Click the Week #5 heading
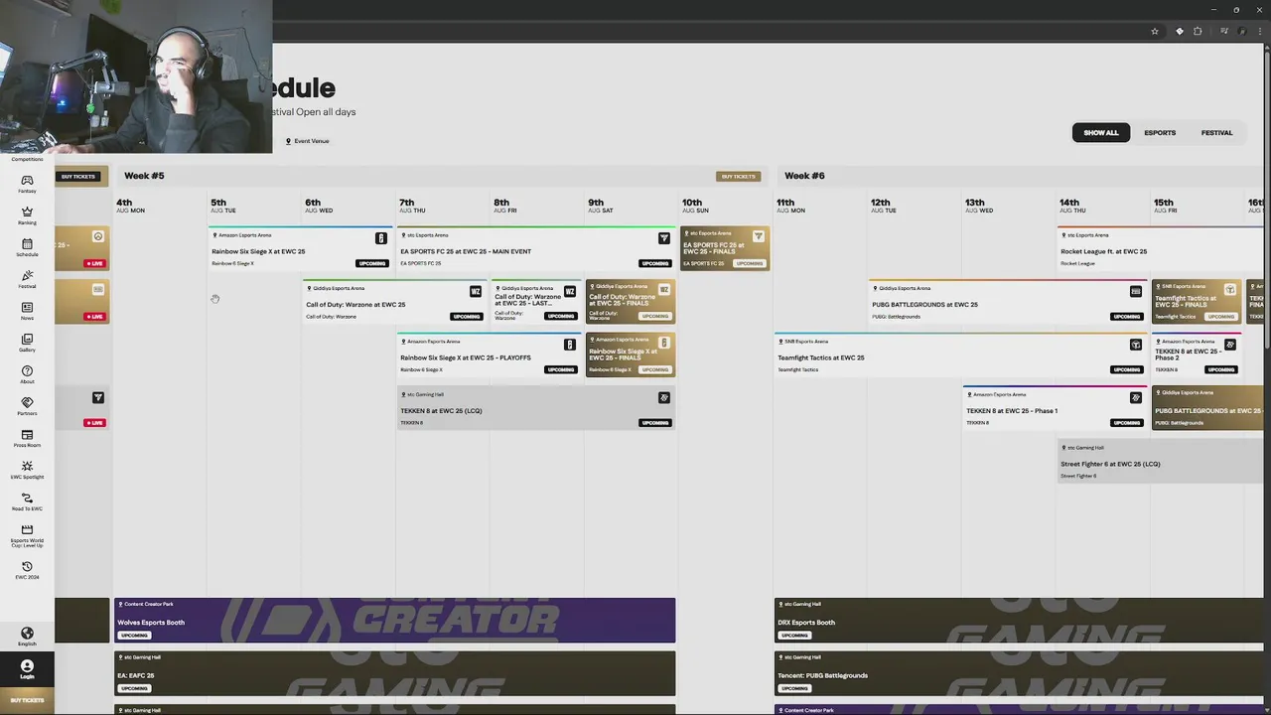This screenshot has width=1271, height=715. coord(144,176)
